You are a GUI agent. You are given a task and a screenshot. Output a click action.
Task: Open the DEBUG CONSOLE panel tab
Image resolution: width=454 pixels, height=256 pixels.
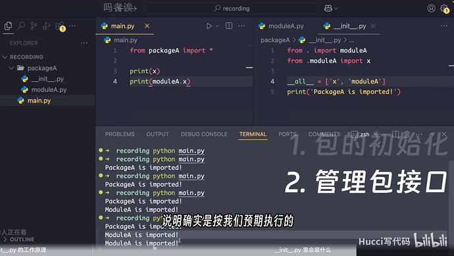(x=204, y=134)
